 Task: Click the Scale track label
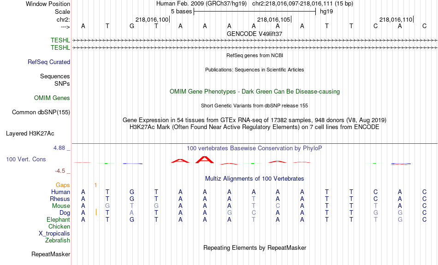pos(62,12)
